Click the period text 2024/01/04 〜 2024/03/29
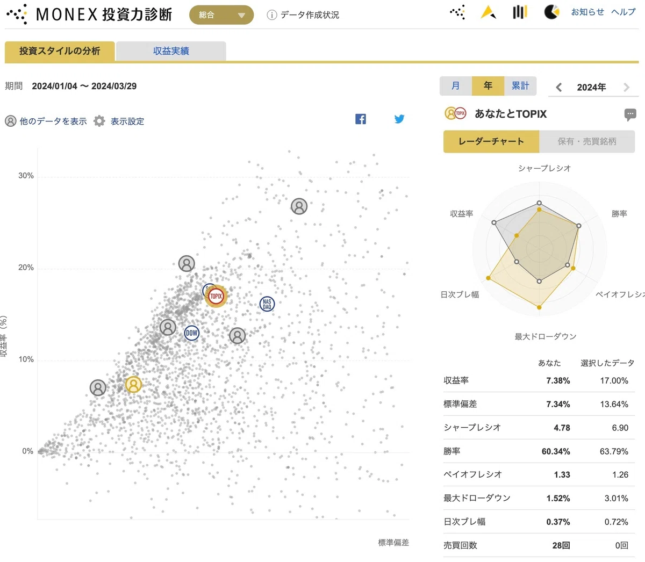 [84, 86]
